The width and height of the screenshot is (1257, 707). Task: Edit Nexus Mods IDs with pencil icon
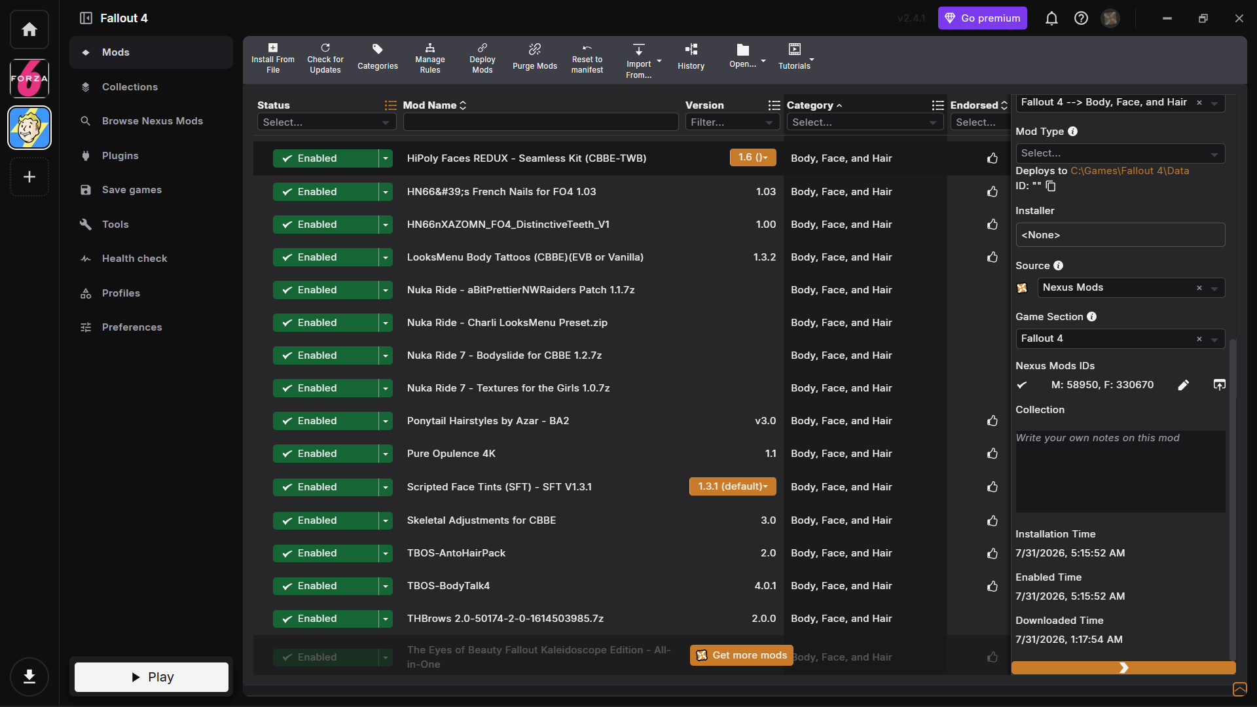[x=1184, y=385]
